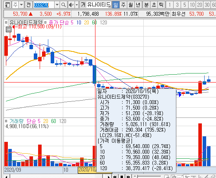Click the large blue 10/15 candlestick

94,74
